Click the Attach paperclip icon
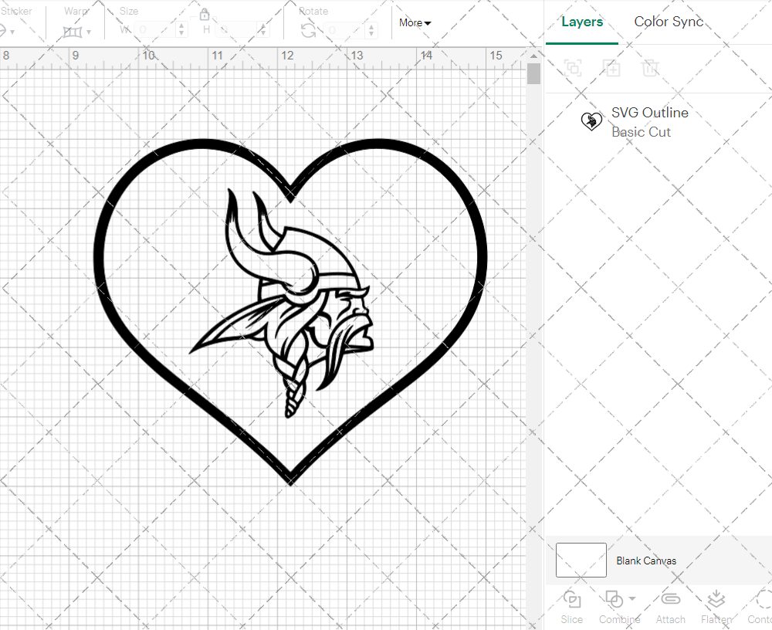 670,599
